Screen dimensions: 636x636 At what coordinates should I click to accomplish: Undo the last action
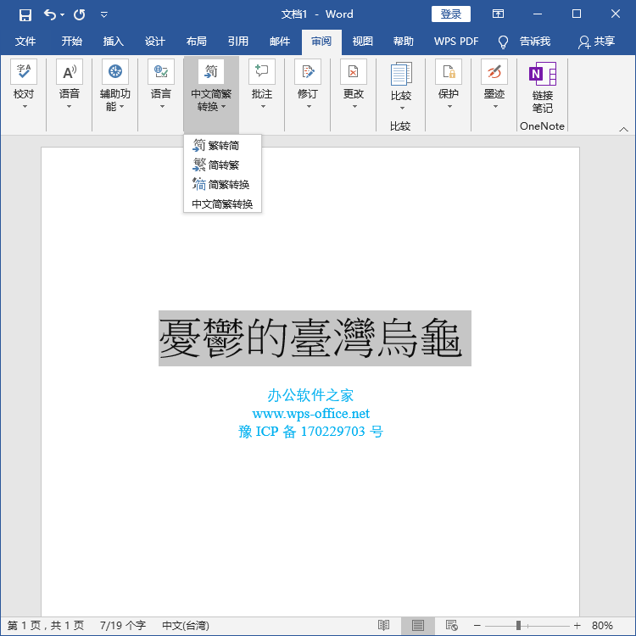point(50,15)
